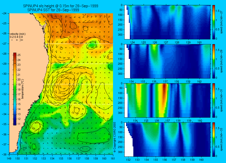Click the 161 longitude label under the map

pyautogui.click(x=113, y=158)
